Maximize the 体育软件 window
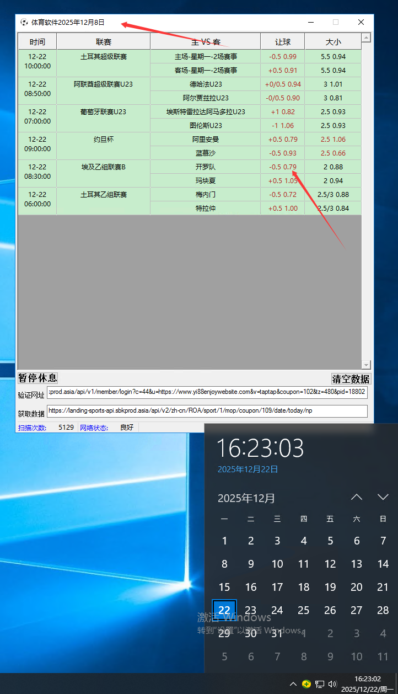This screenshot has height=694, width=398. click(335, 23)
